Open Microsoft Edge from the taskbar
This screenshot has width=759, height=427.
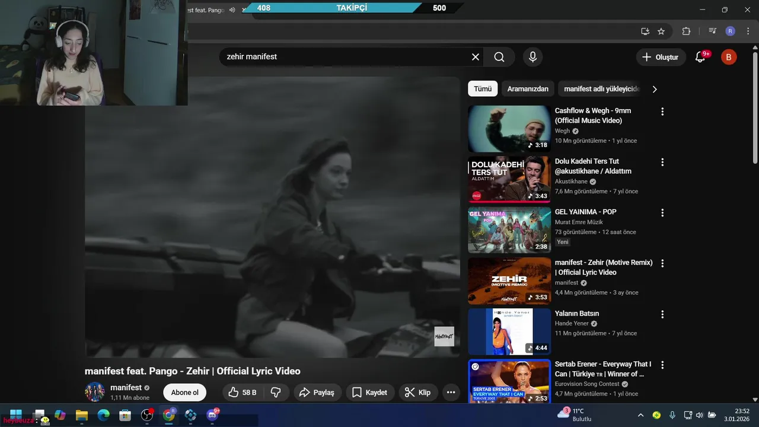(104, 415)
